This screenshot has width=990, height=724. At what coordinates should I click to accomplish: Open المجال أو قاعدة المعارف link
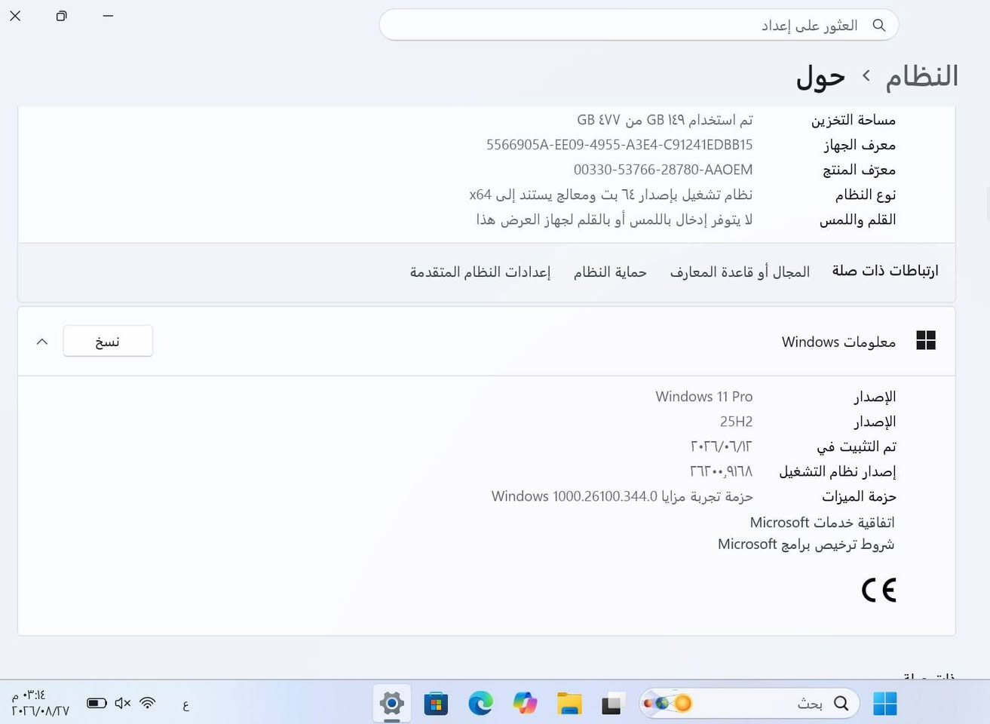740,271
